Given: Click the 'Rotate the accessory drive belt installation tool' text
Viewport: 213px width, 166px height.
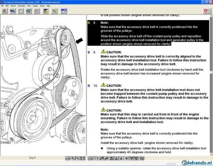Looking at the screenshot, I should 152,73.
